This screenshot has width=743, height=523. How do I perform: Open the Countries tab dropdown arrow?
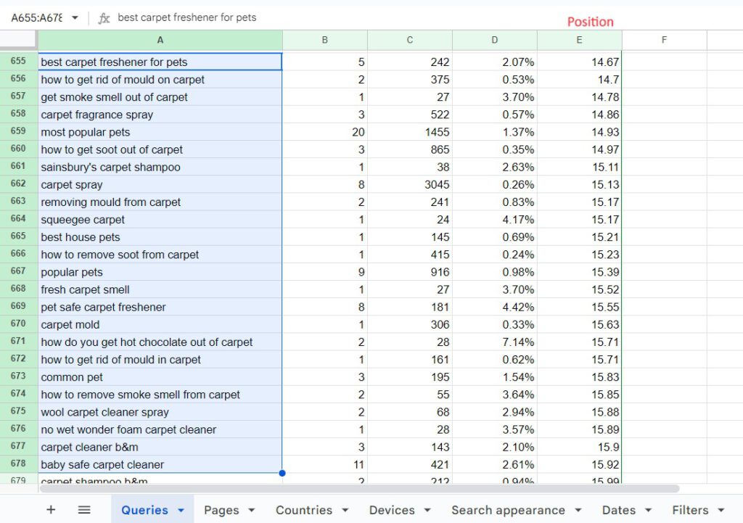(x=345, y=511)
